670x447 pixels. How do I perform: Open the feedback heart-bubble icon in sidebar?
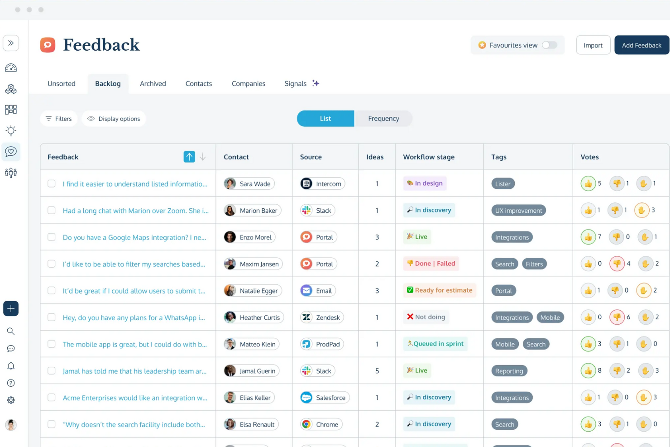point(11,152)
